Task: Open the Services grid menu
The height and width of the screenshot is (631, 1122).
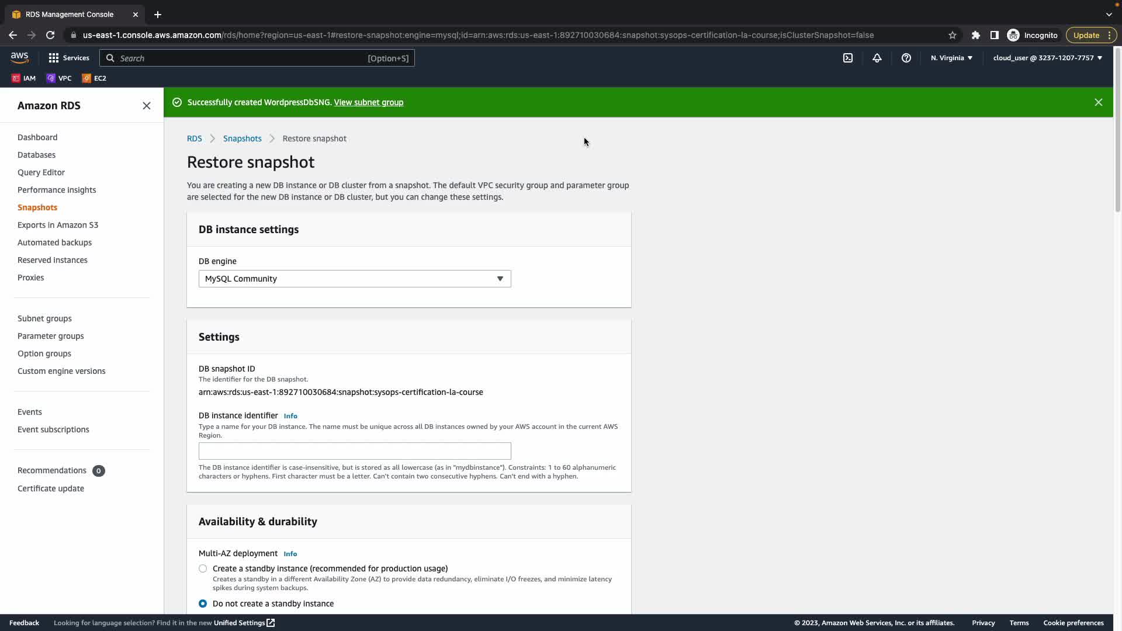Action: coord(68,58)
